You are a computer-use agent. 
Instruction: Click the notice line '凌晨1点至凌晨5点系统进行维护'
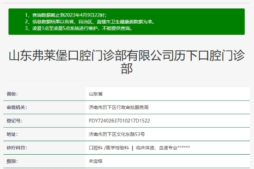tap(79, 28)
